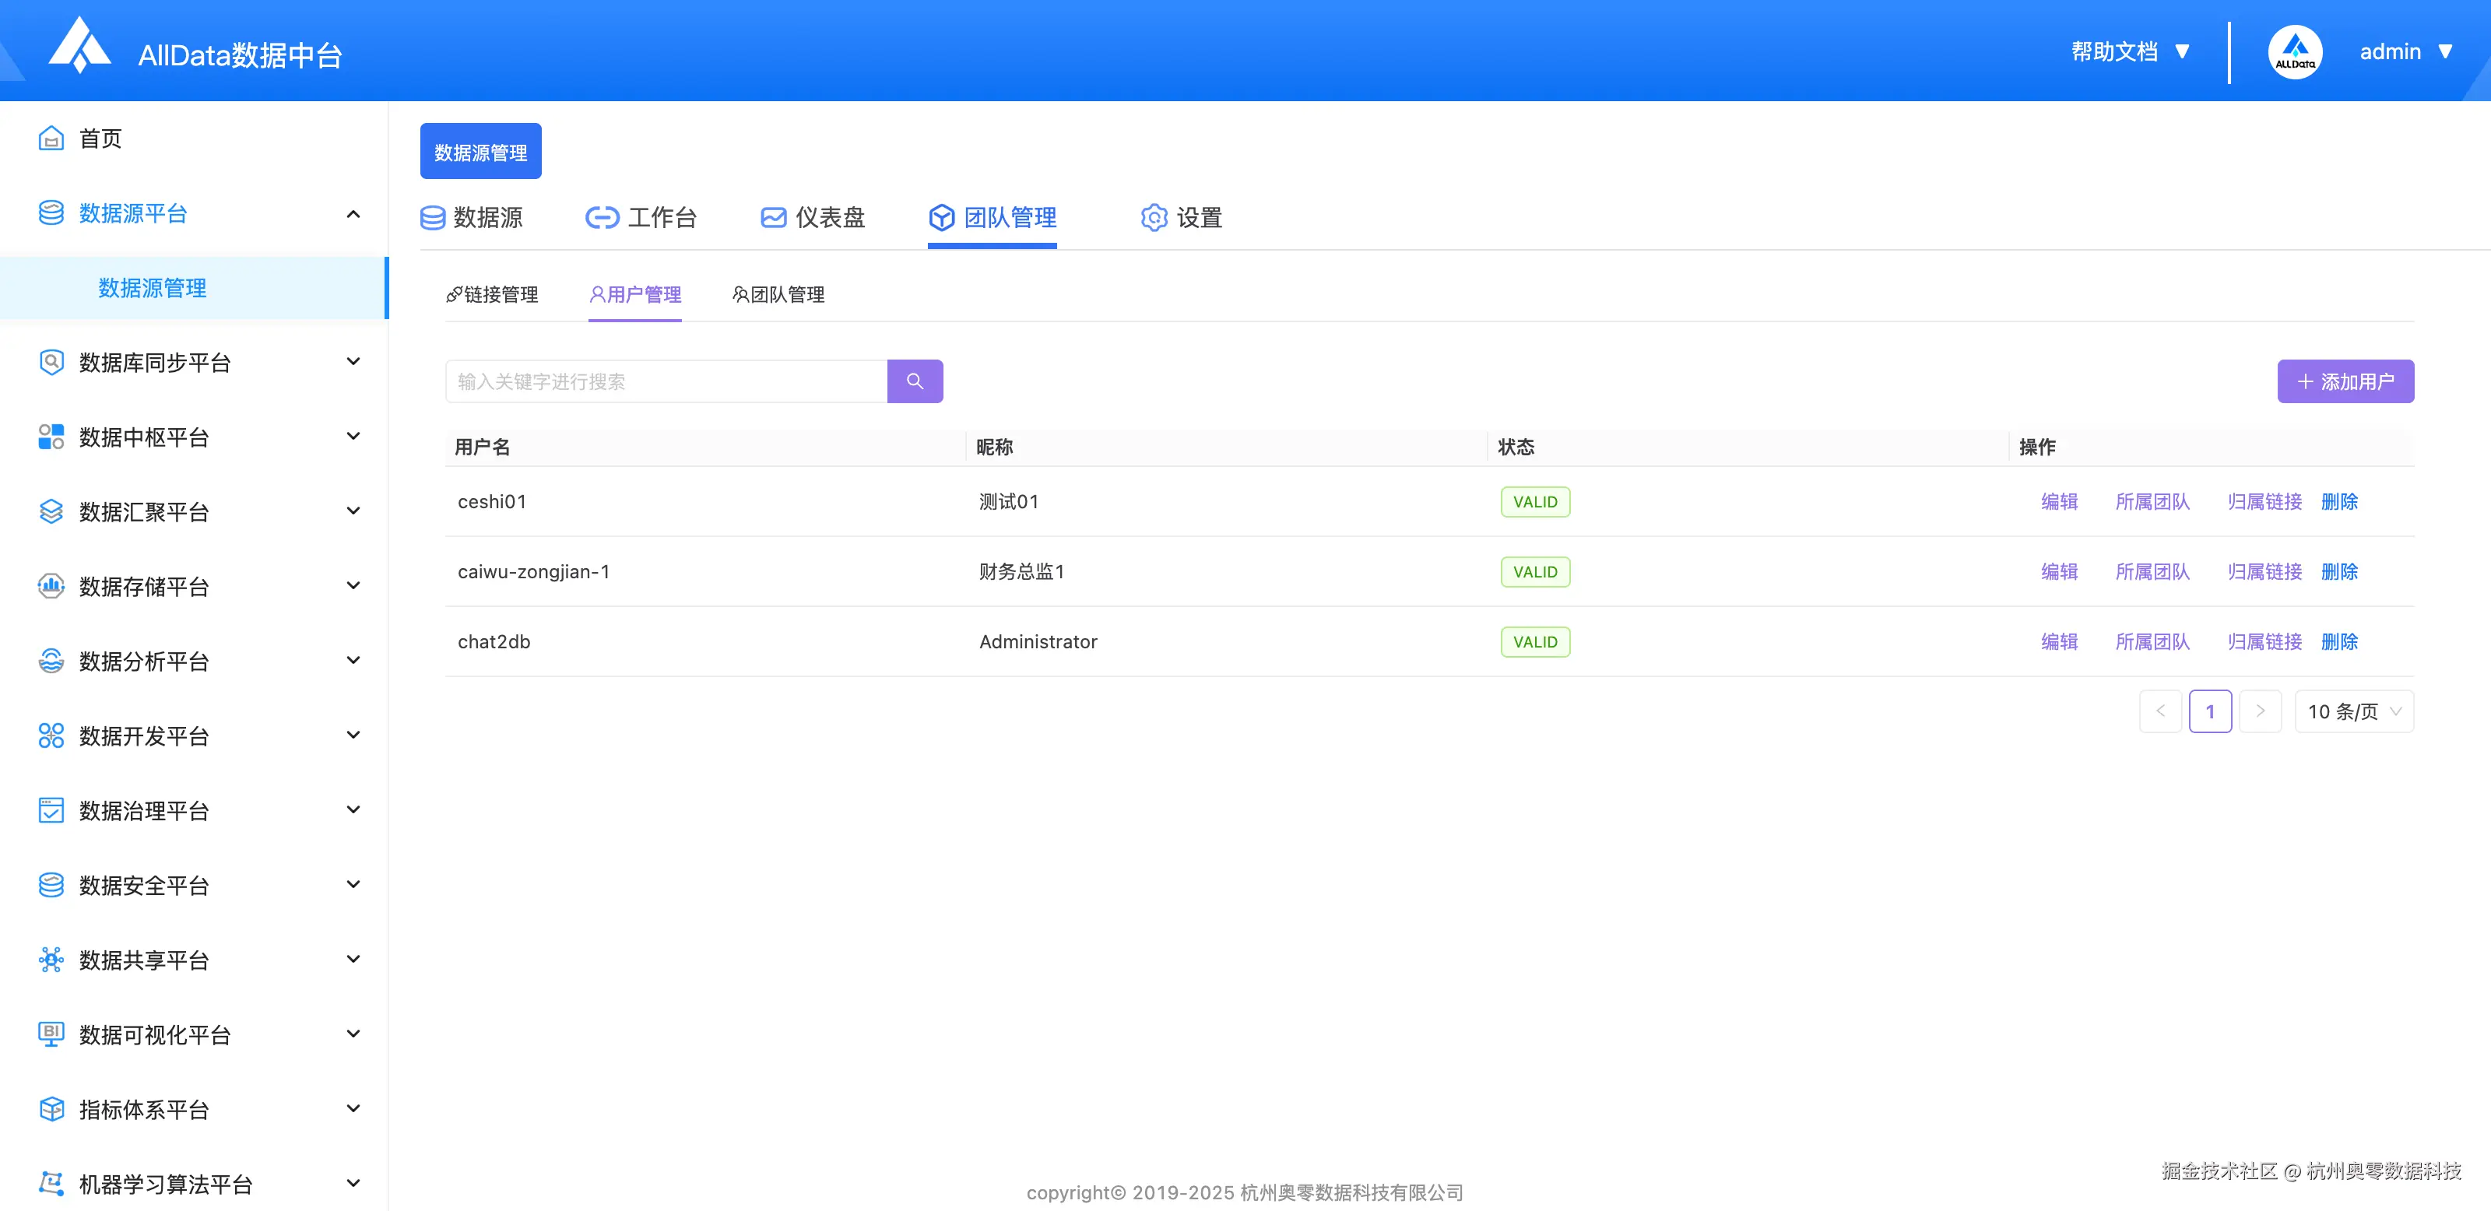Viewport: 2491px width, 1211px height.
Task: Click the 团队管理 cube icon
Action: [942, 217]
